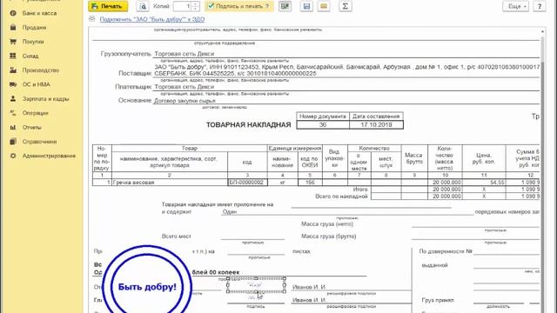Click the Отчеты bar chart icon
Viewport: 557px width, 313px height.
coord(13,127)
